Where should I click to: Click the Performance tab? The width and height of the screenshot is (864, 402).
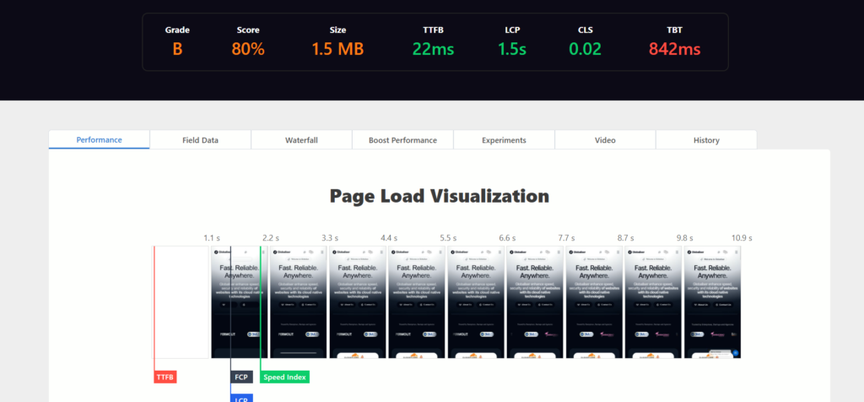[x=99, y=140]
